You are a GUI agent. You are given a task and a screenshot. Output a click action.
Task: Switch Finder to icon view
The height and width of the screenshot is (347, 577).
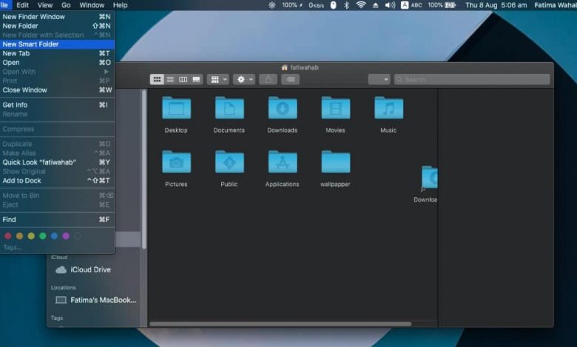pos(157,79)
